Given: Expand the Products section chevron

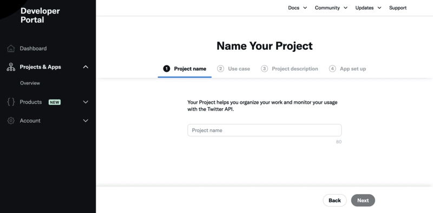Looking at the screenshot, I should pyautogui.click(x=86, y=102).
